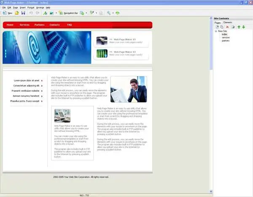The height and width of the screenshot is (197, 253).
Task: Click FAQ in the red navigation bar
Action: click(70, 25)
